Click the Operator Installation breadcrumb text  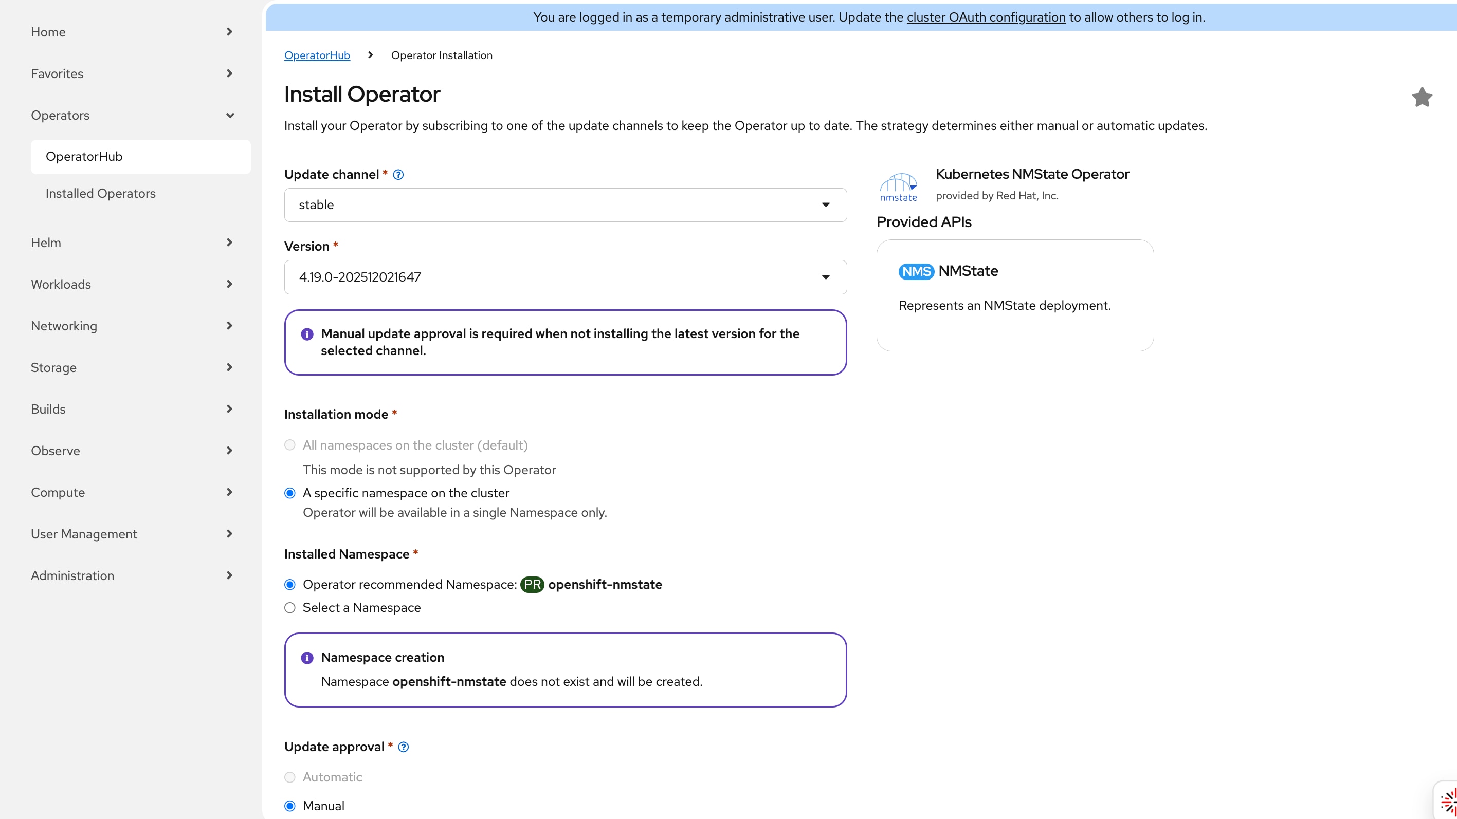tap(441, 55)
